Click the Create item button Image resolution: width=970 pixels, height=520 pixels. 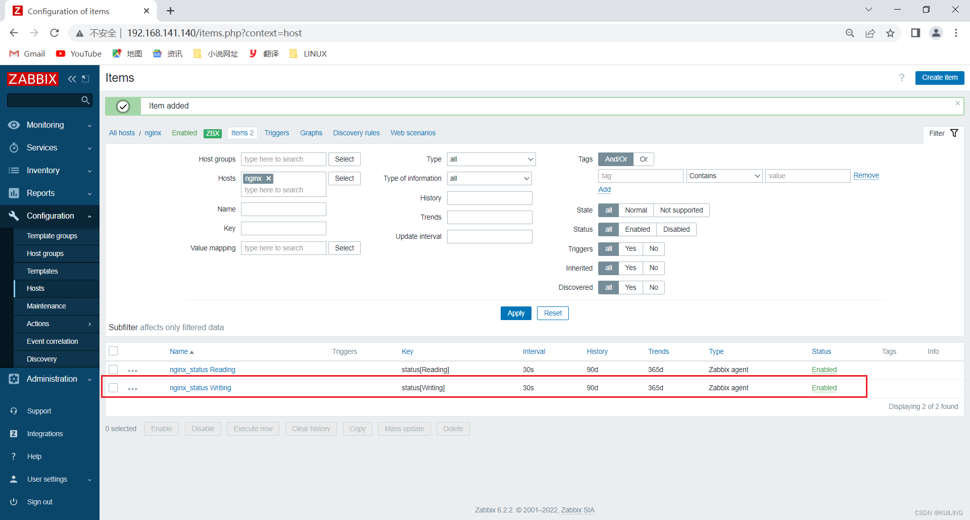pyautogui.click(x=940, y=78)
